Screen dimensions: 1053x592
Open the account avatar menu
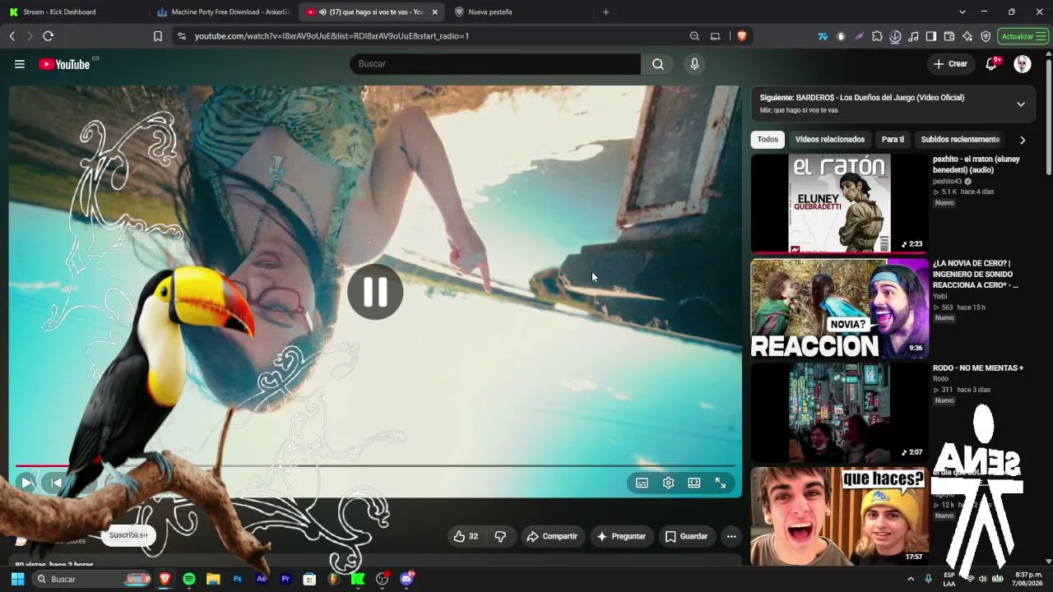(1023, 64)
